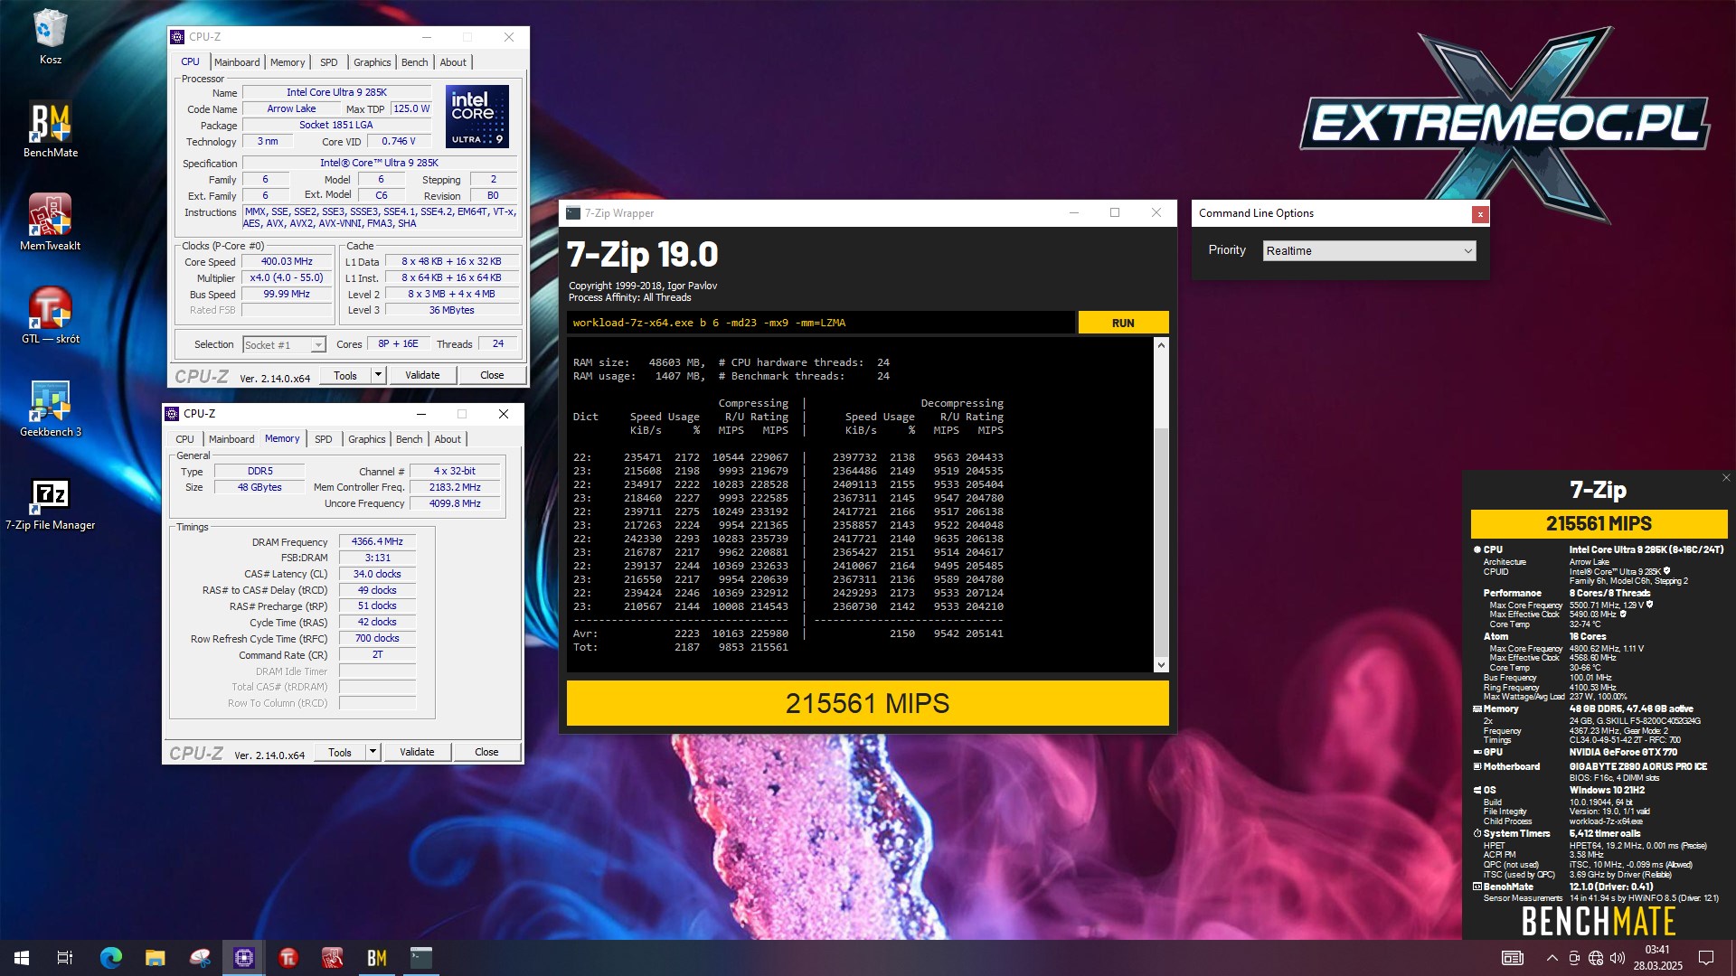This screenshot has height=976, width=1736.
Task: Click the CAS# Latency 34.0 clocks value
Action: tap(377, 574)
